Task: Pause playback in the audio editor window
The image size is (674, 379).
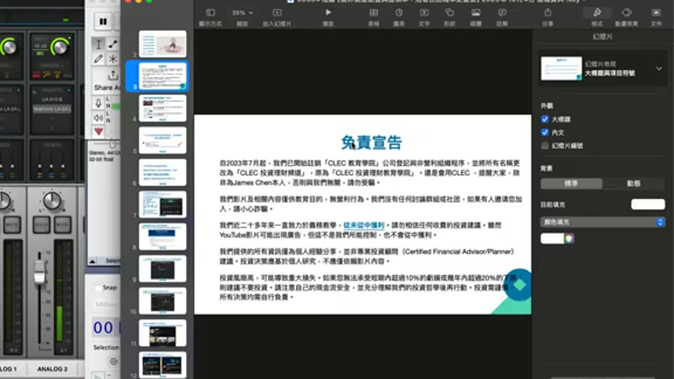Action: pyautogui.click(x=103, y=22)
